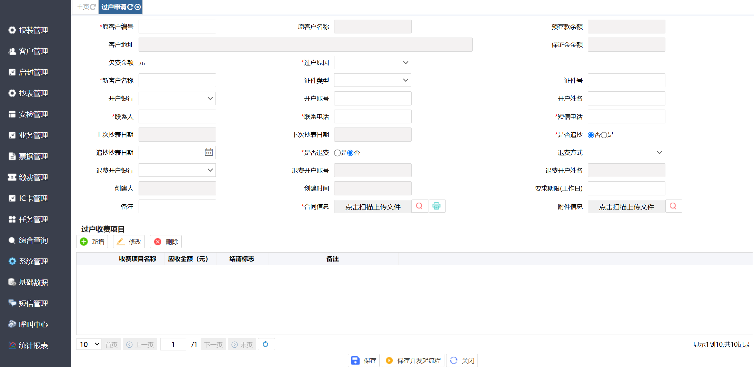Screen dimensions: 754x367
Task: Select 是 for 是否退费
Action: 337,153
